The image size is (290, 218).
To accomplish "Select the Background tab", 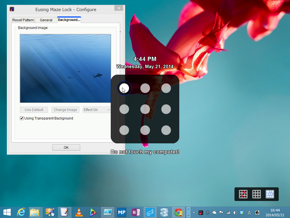I will (69, 20).
